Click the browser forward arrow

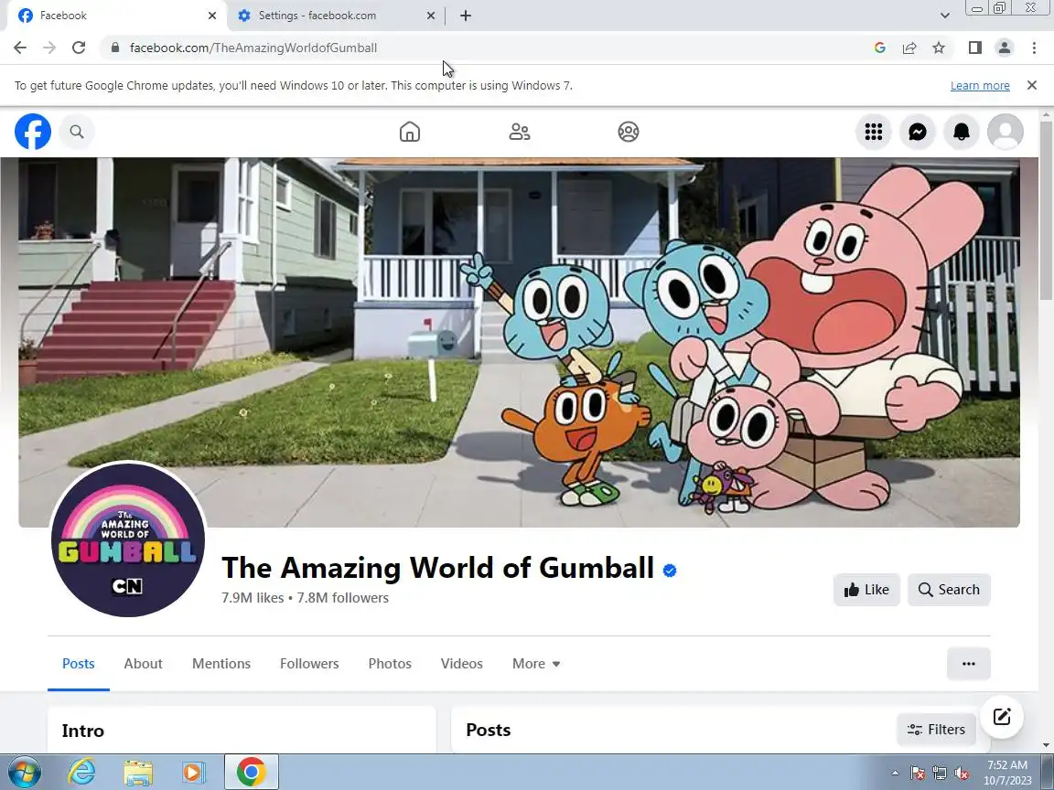49,48
